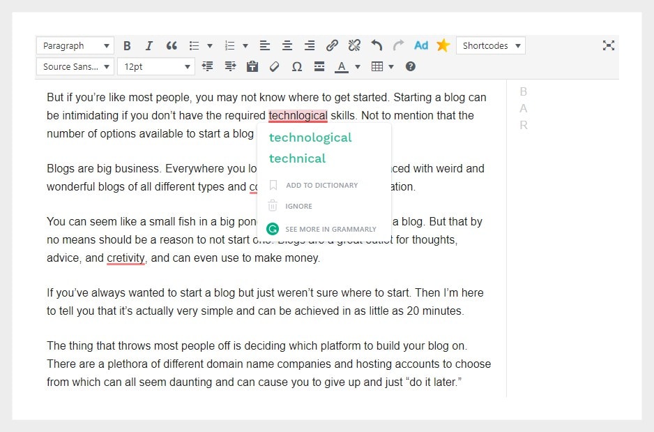Toggle blockquote formatting
Image resolution: width=654 pixels, height=432 pixels.
click(172, 46)
